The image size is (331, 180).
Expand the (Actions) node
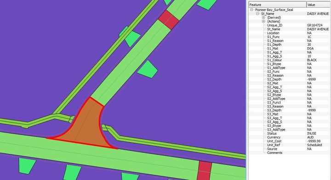(x=263, y=21)
